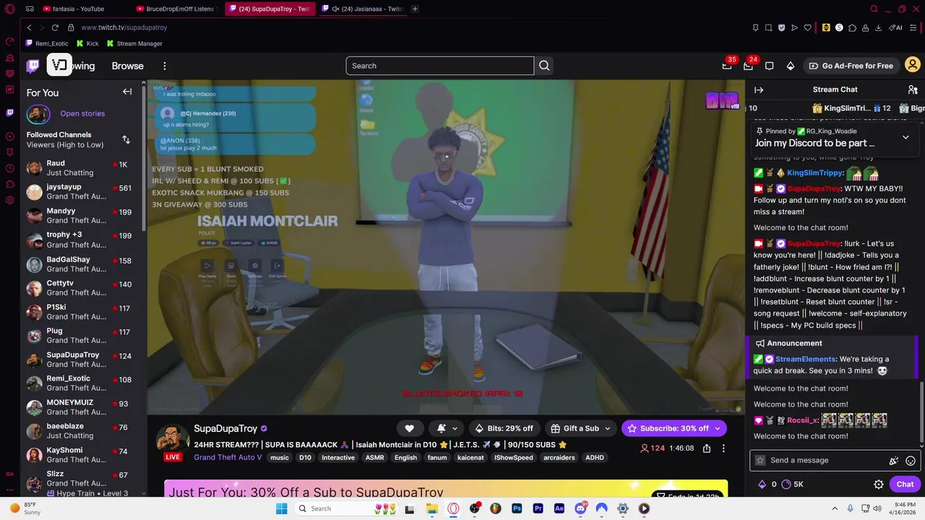Open the Gift a Sub dropdown arrow

click(607, 428)
